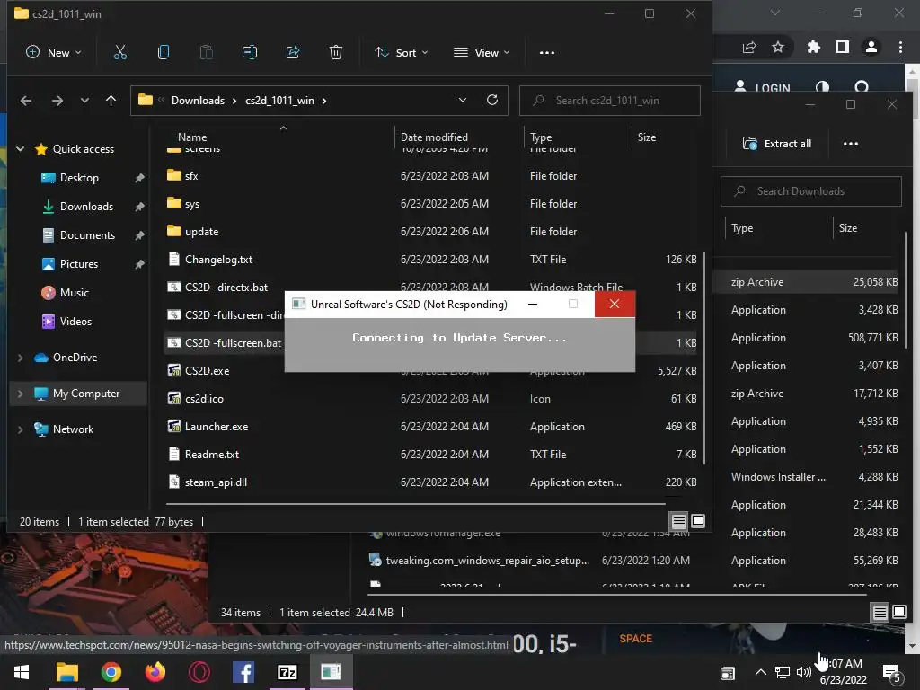Bookmark this page with Chrome star icon
The height and width of the screenshot is (690, 920).
[778, 47]
